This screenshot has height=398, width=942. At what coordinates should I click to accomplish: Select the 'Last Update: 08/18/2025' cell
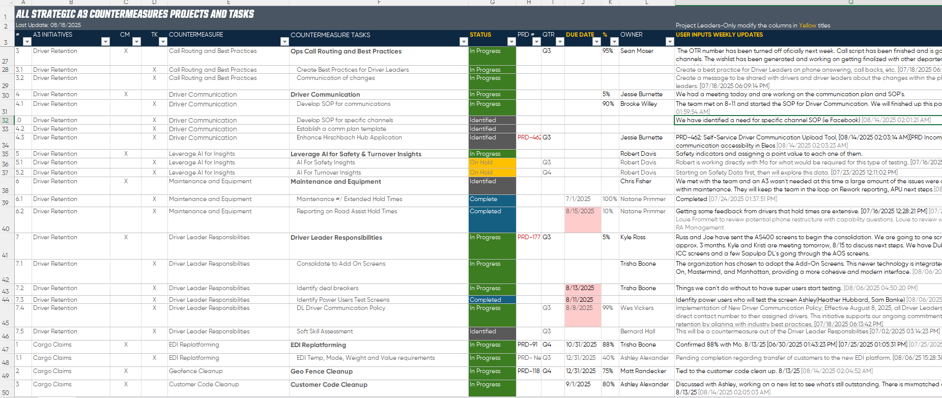pos(48,25)
